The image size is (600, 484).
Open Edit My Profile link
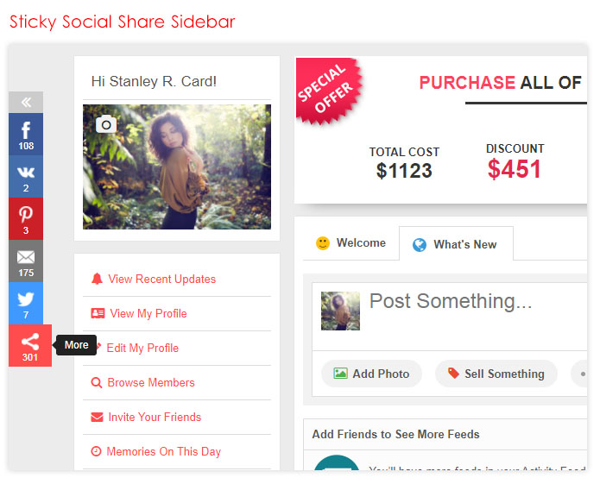(x=142, y=348)
